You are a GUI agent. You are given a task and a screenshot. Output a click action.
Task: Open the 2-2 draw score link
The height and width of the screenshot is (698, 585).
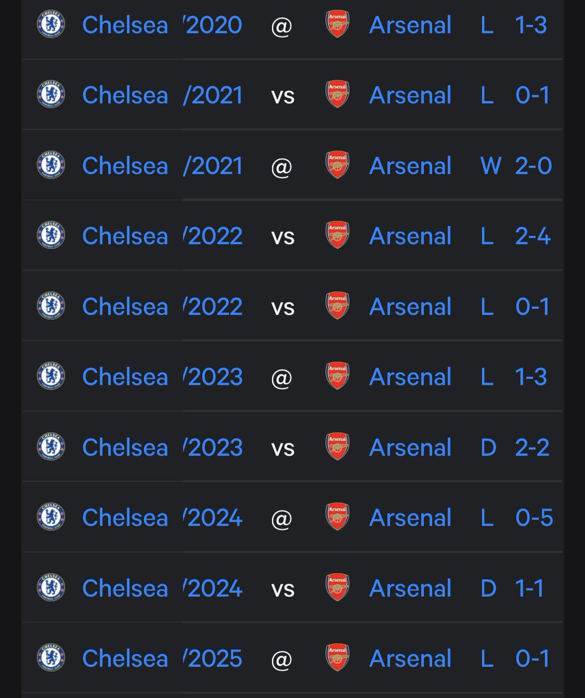(533, 447)
